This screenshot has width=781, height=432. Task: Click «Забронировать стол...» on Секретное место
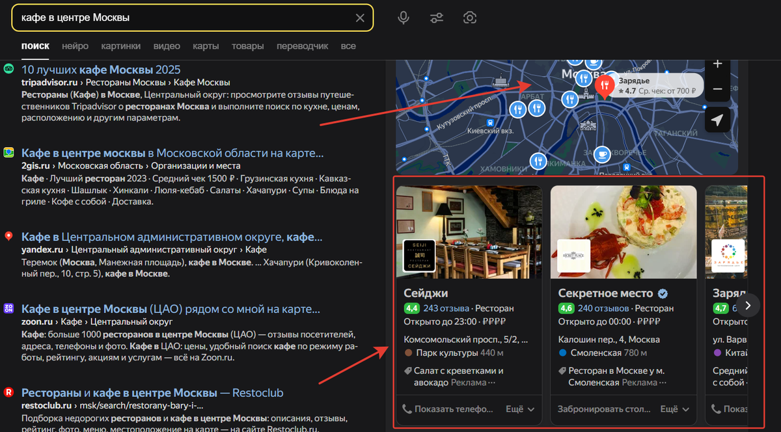point(604,409)
